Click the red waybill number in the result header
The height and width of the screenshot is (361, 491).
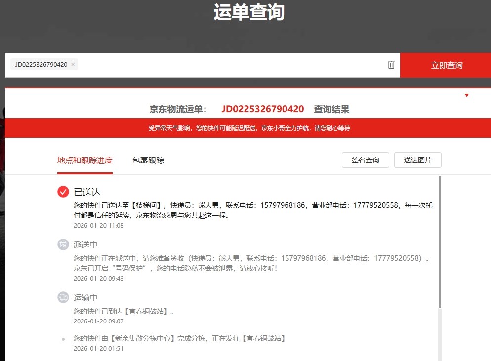coord(262,109)
